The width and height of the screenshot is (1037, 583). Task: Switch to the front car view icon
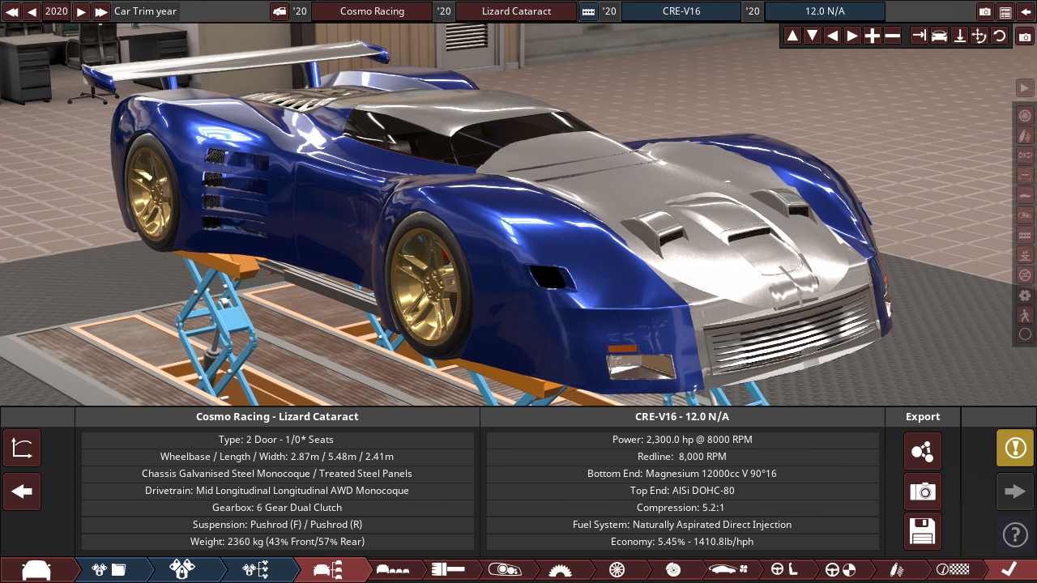click(x=940, y=36)
